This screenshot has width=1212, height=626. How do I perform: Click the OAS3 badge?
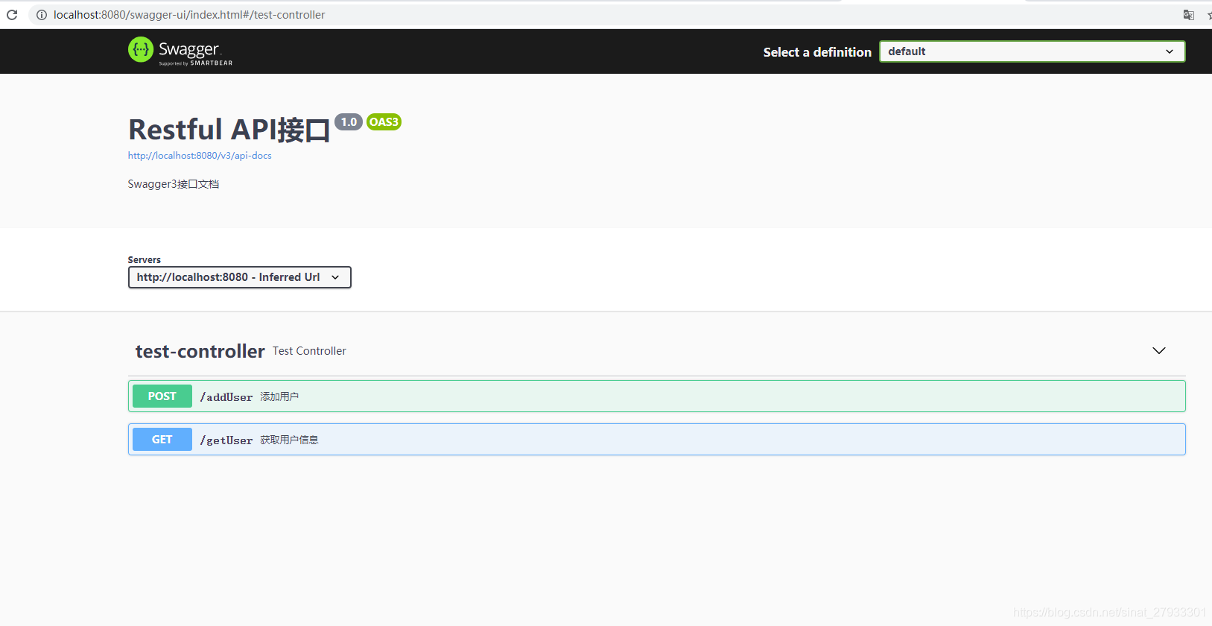[x=384, y=122]
